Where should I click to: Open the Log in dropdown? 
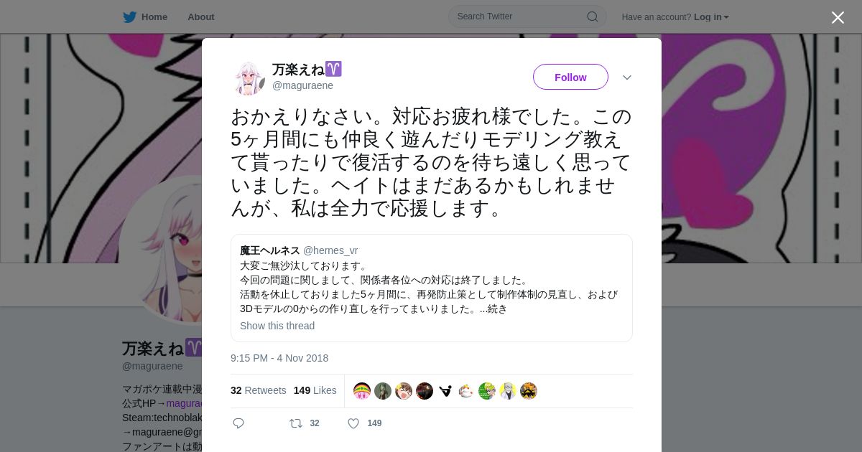pos(711,17)
